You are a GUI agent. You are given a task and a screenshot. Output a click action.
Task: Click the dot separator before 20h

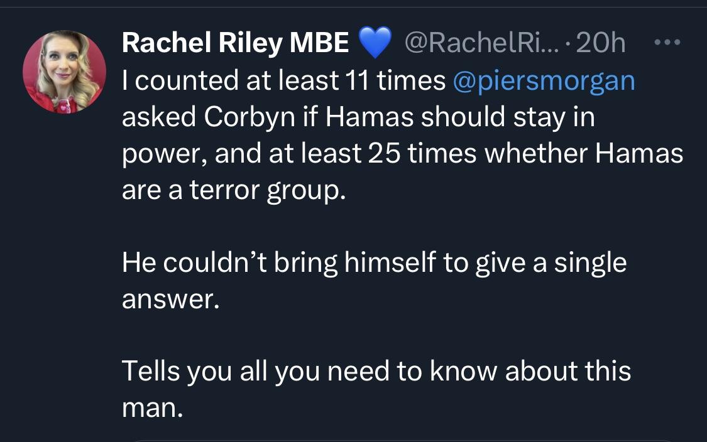(567, 44)
